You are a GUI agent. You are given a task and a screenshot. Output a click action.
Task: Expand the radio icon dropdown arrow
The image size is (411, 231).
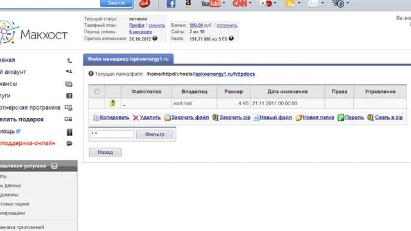click(347, 3)
